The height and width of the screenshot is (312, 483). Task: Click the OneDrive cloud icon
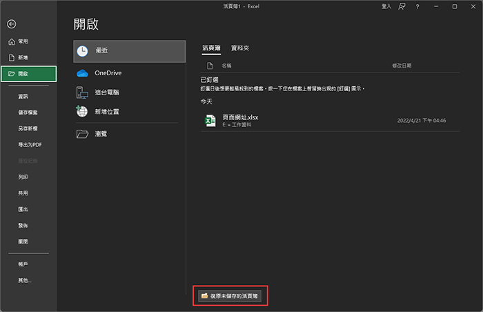82,73
